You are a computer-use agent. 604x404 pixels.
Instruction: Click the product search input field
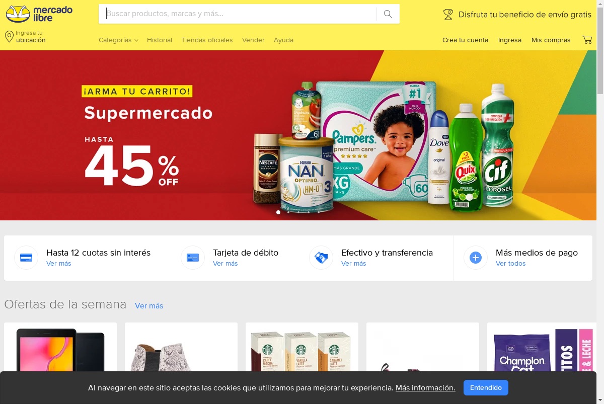point(238,14)
